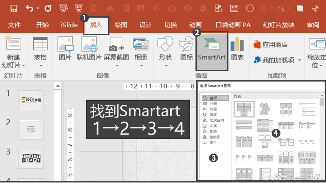Click the 形状 shapes icon

pyautogui.click(x=165, y=43)
